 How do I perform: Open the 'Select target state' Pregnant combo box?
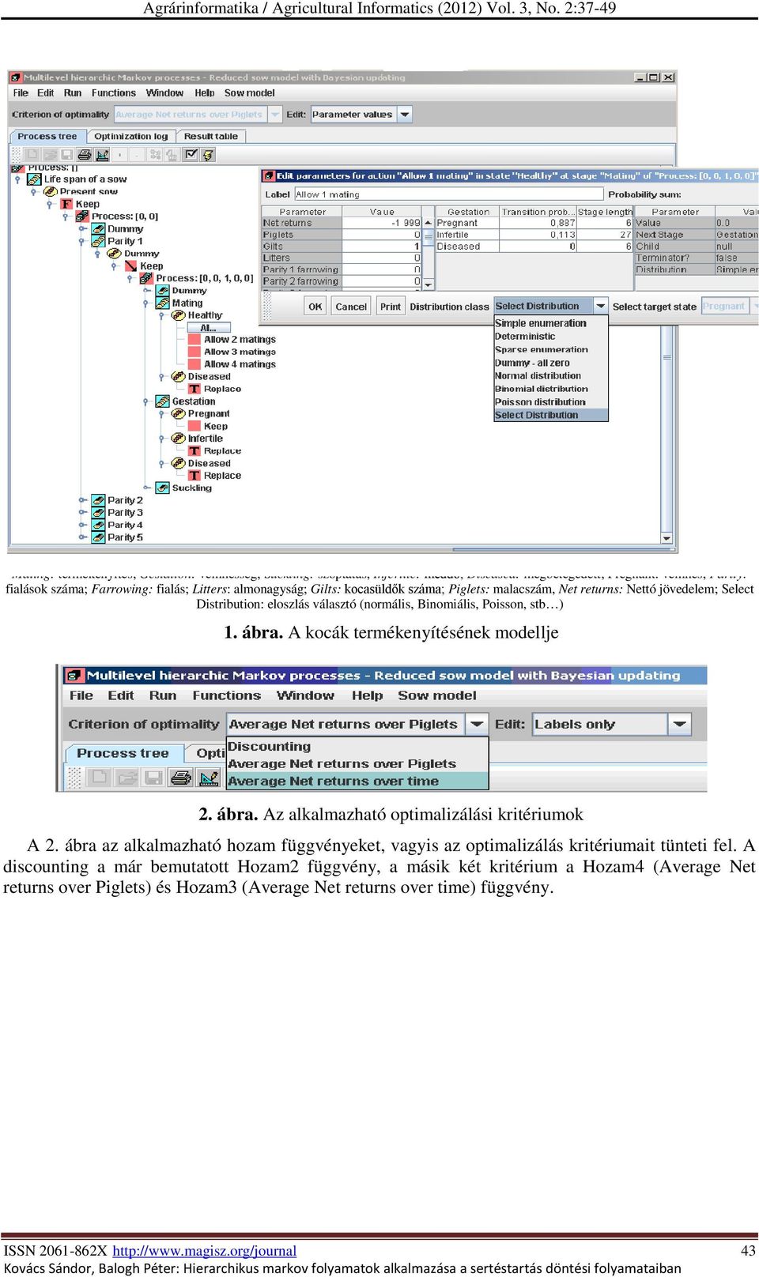point(730,306)
